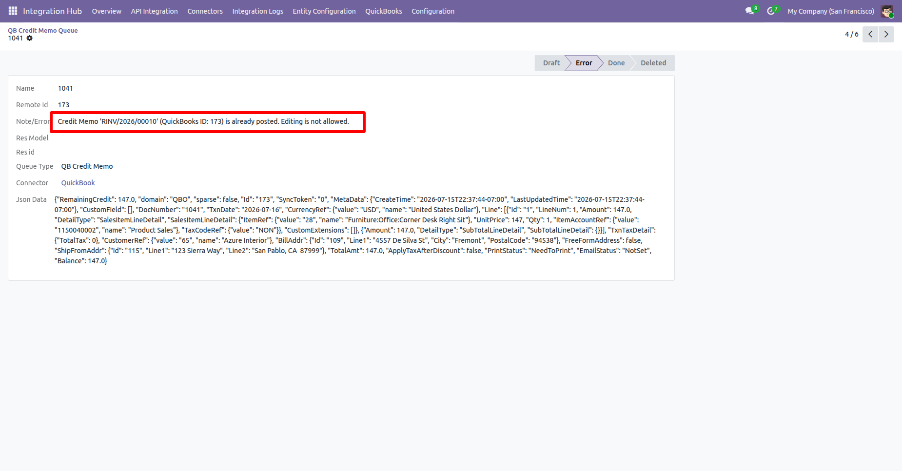Viewport: 902px width, 471px height.
Task: Open the record actions gear icon
Action: [30, 38]
